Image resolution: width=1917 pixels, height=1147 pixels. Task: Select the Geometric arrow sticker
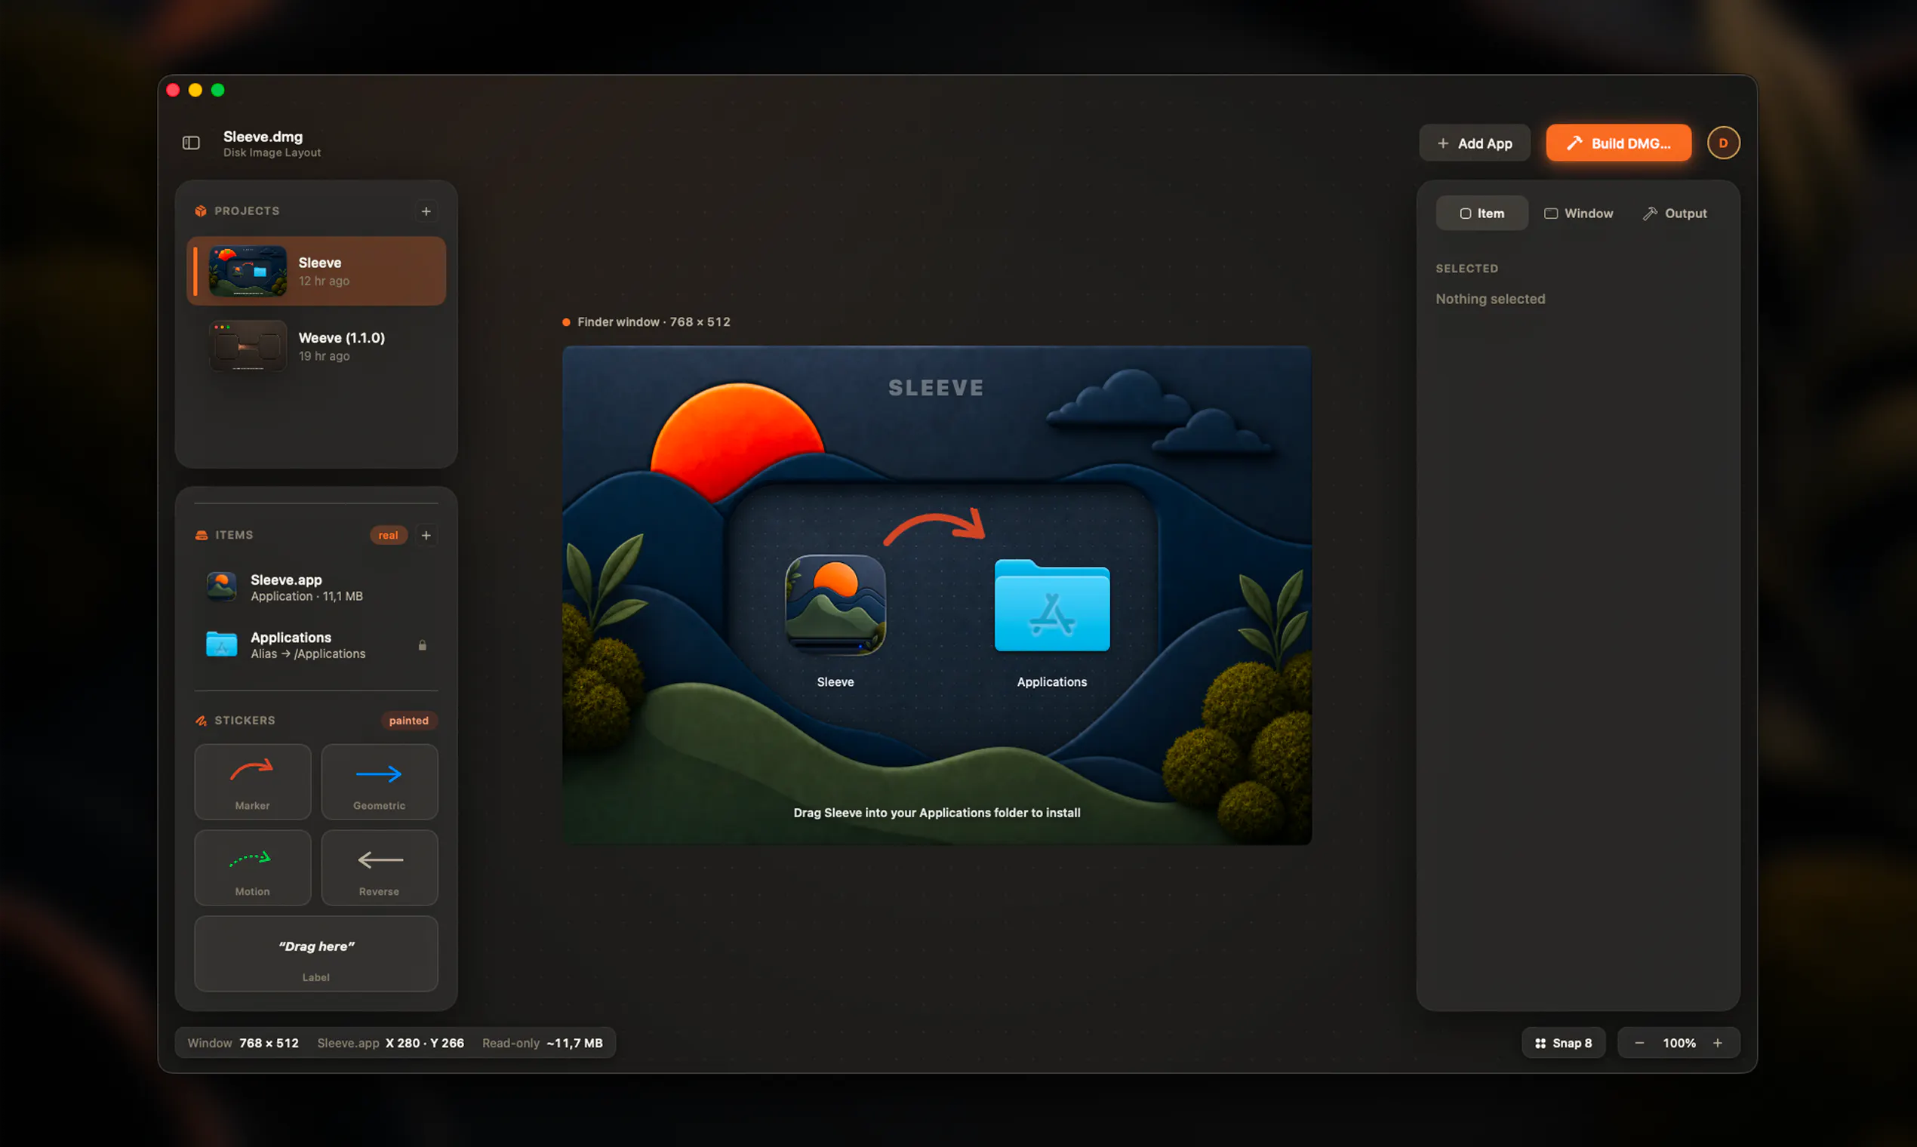pos(380,782)
